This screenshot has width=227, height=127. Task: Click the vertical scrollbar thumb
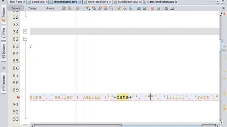221,46
